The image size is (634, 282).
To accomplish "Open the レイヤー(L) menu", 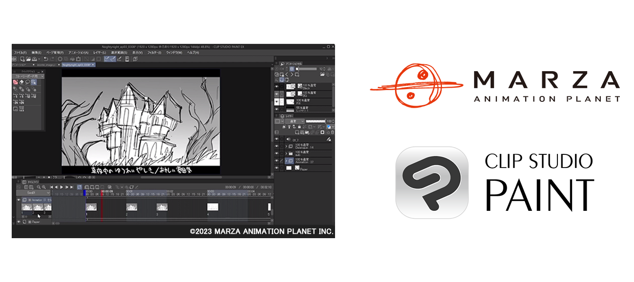I will coord(99,53).
